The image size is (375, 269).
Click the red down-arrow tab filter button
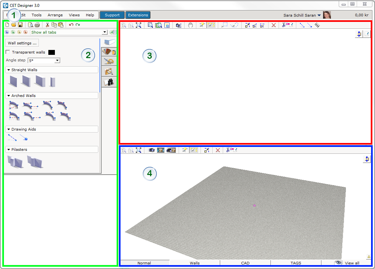[x=25, y=32]
